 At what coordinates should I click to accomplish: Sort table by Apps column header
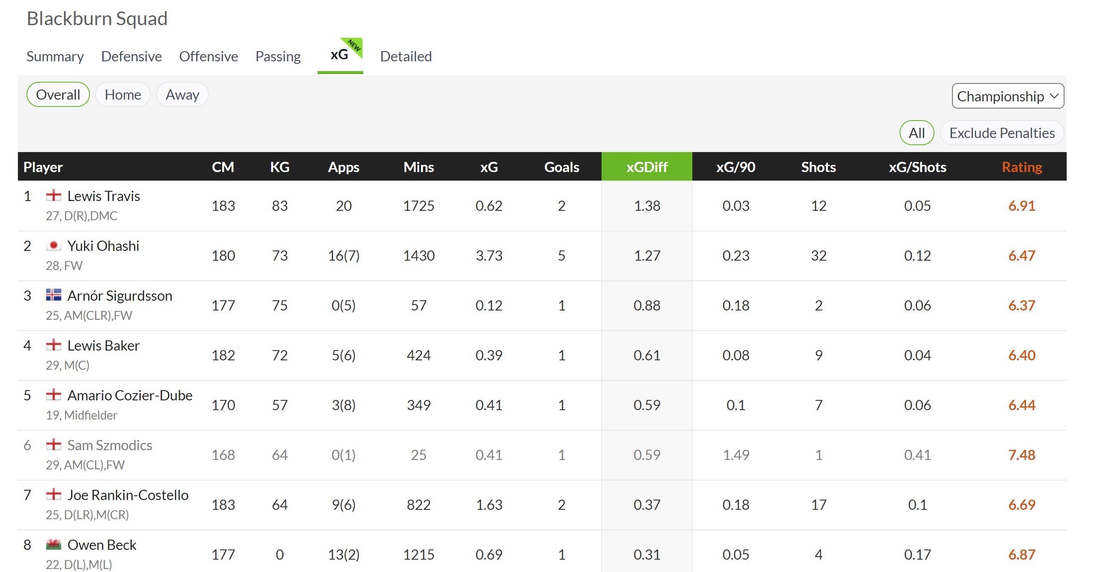[344, 167]
